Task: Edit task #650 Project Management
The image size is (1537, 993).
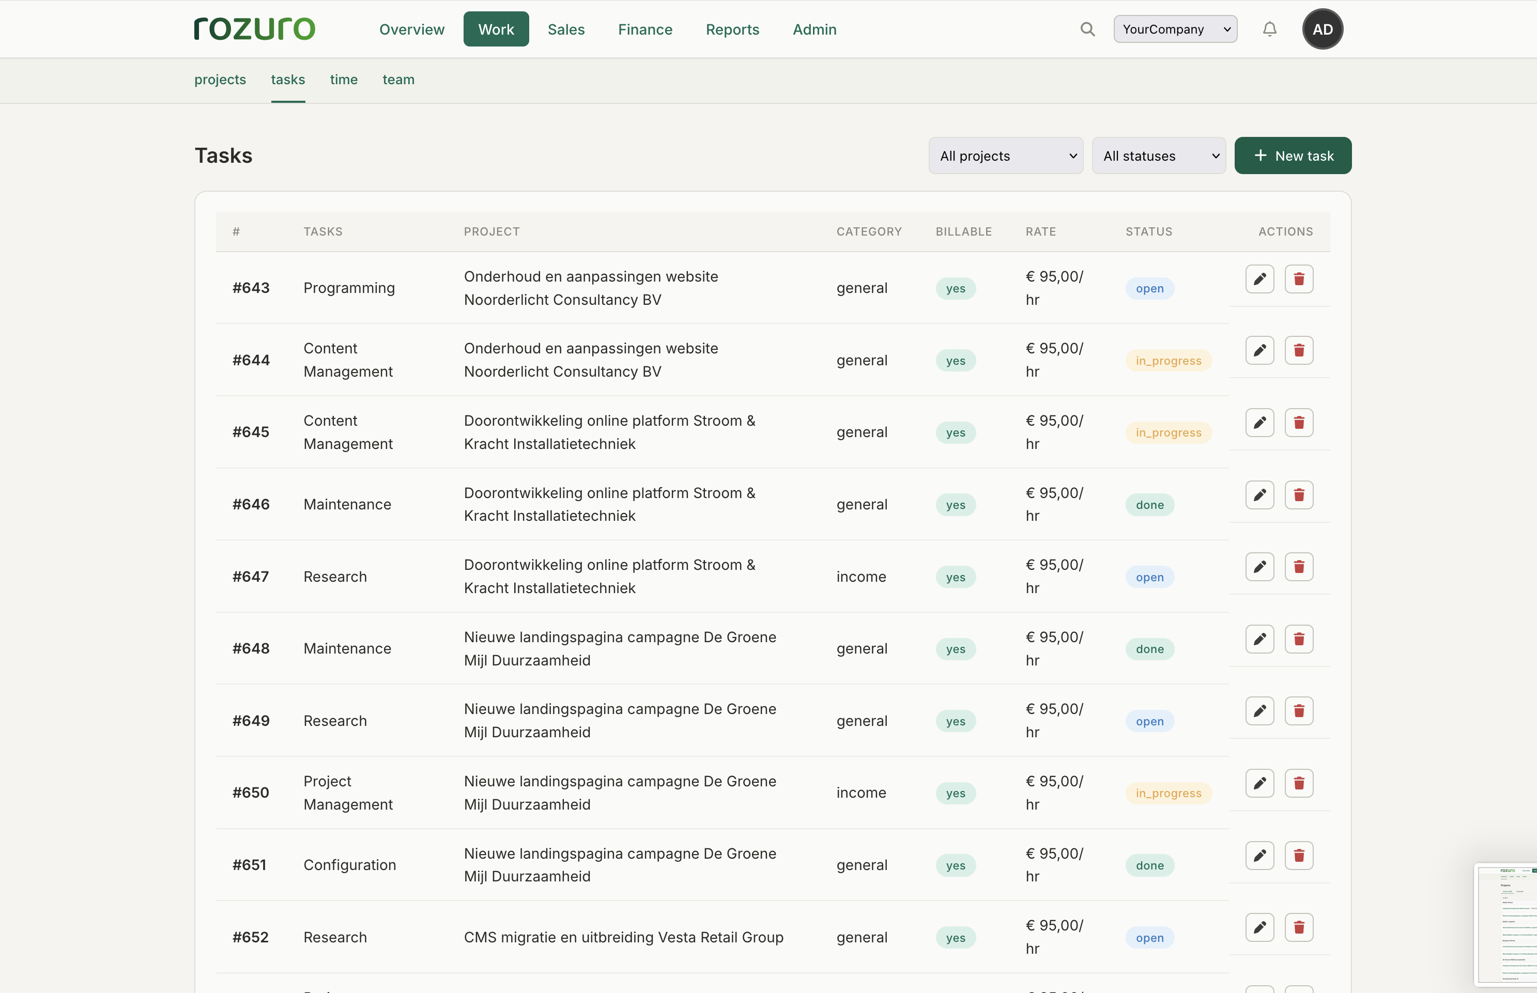Action: click(1259, 783)
